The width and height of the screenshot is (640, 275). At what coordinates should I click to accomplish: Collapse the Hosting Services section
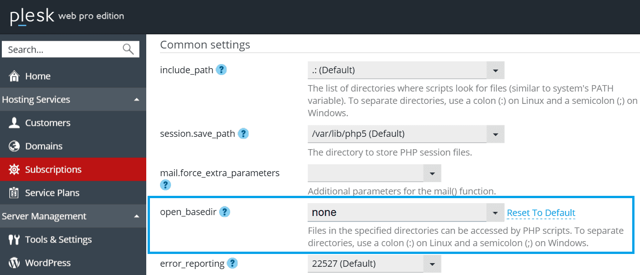click(x=137, y=100)
